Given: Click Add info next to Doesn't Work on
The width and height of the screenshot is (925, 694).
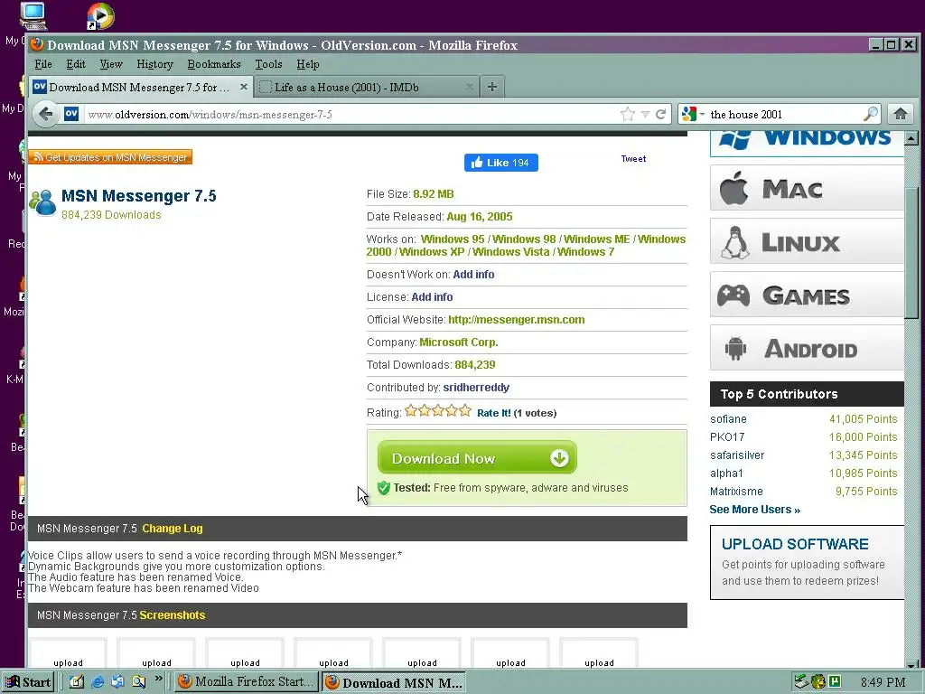Looking at the screenshot, I should (x=473, y=275).
